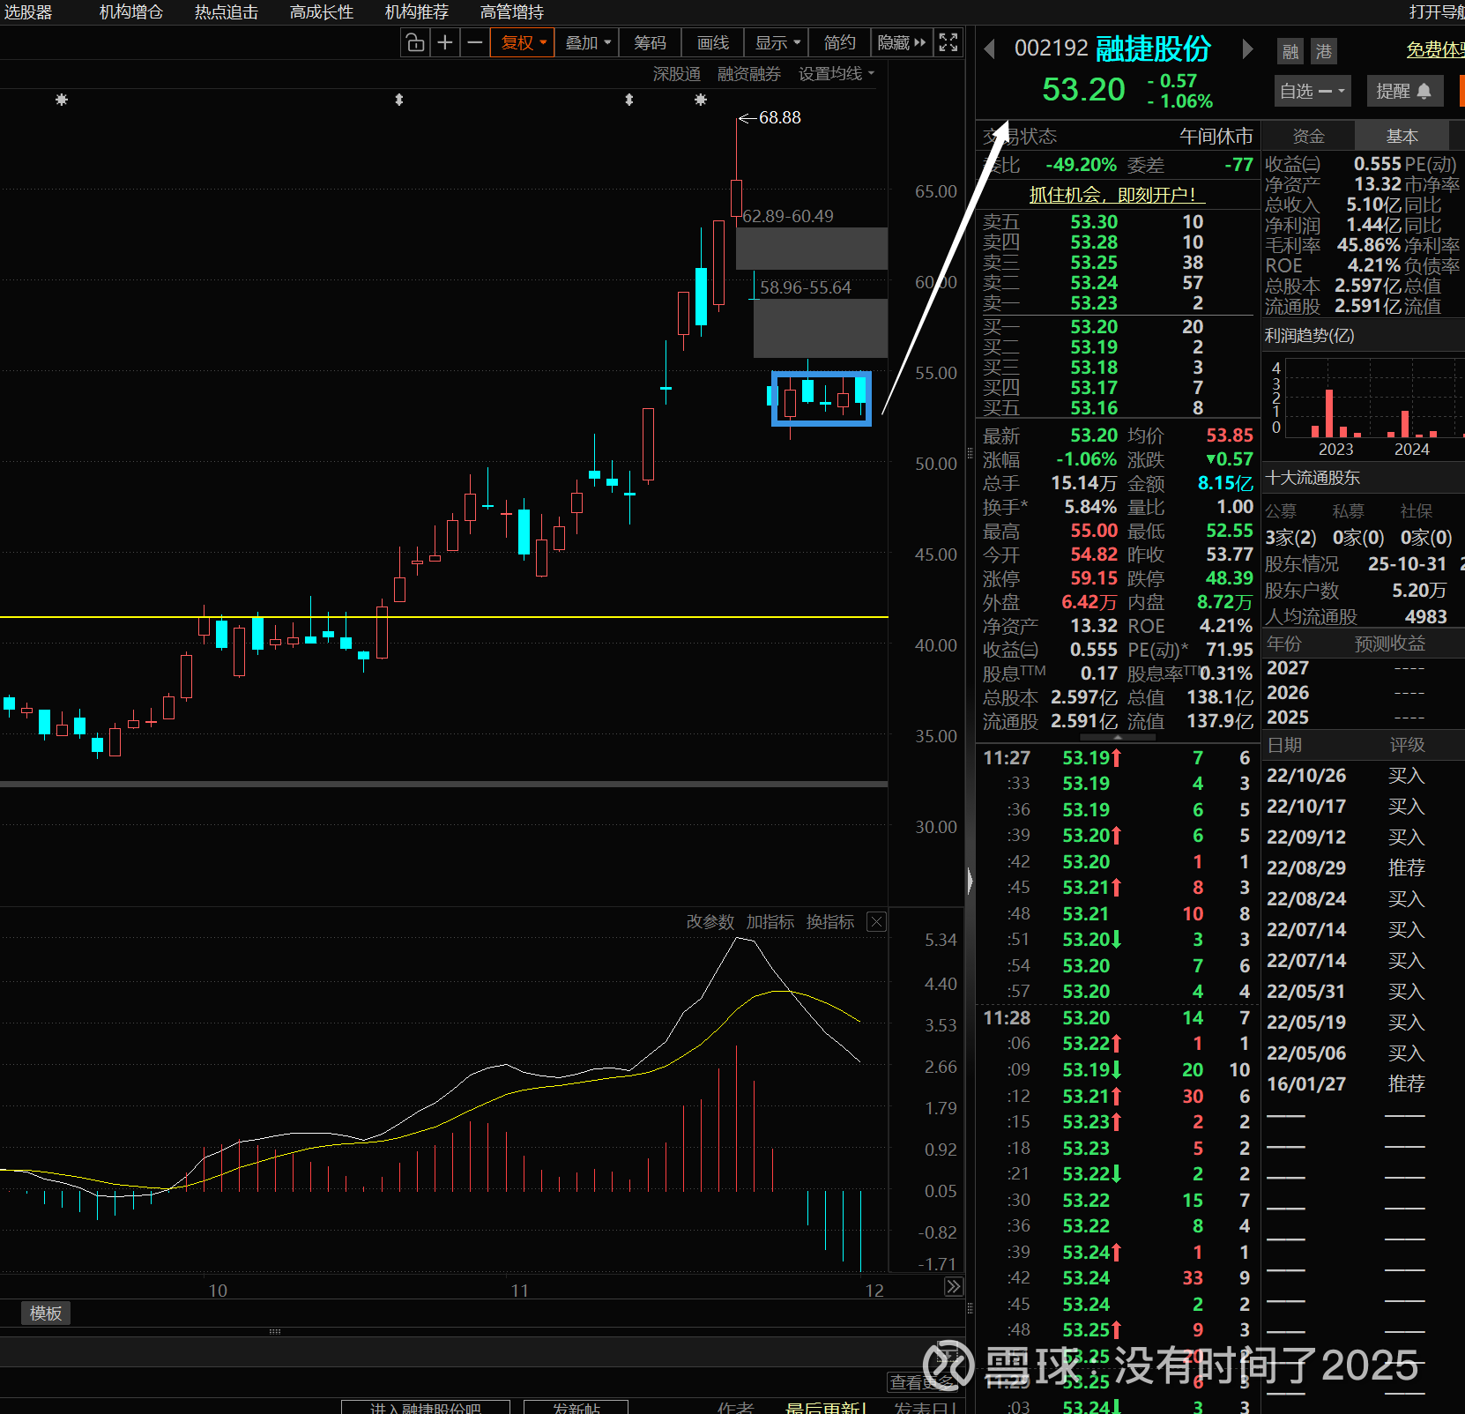1465x1414 pixels.
Task: Click the splitter handle below the template bar
Action: pos(275,1332)
